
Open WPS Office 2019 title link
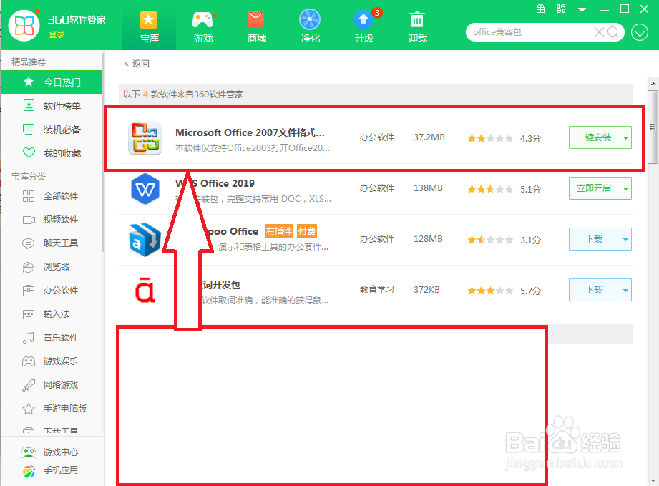coord(215,183)
